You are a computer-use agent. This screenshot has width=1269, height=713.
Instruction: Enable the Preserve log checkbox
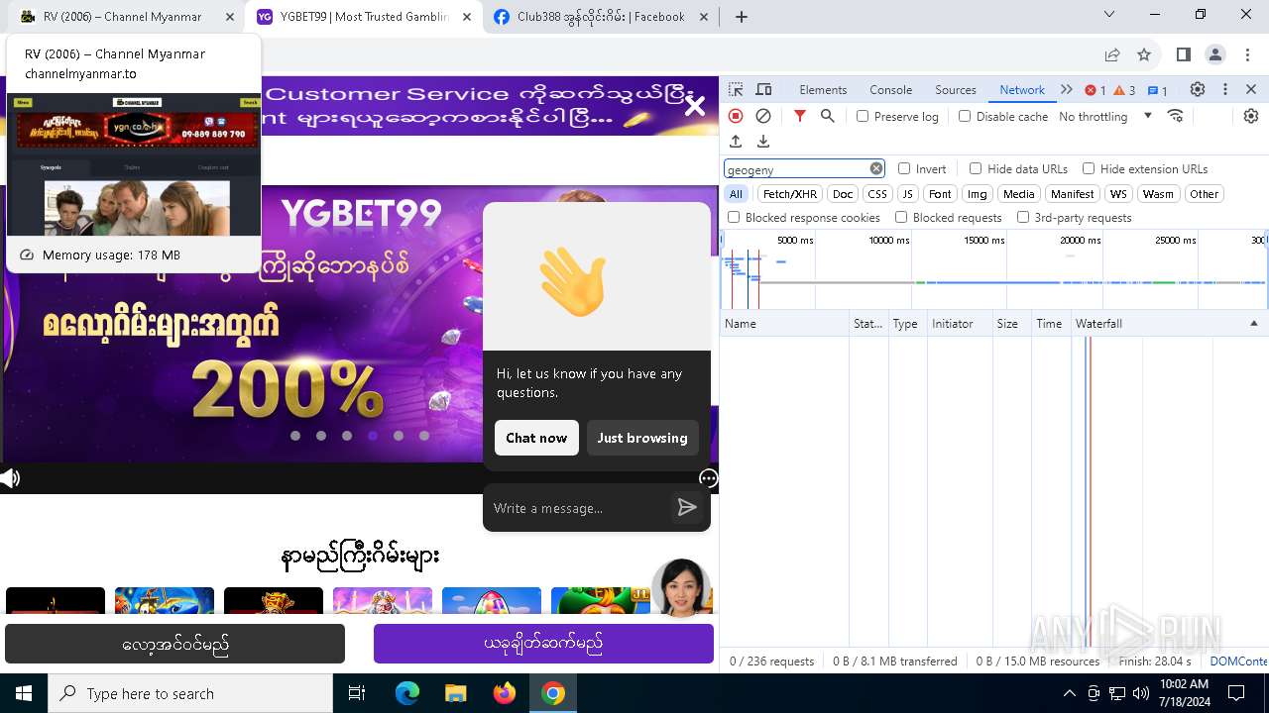[863, 116]
